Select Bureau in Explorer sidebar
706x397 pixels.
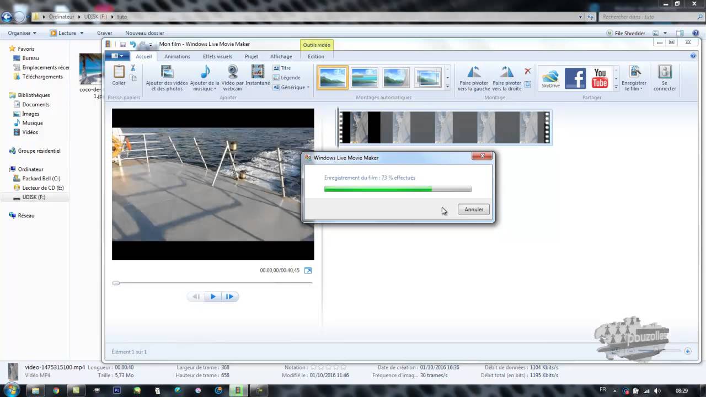(30, 58)
